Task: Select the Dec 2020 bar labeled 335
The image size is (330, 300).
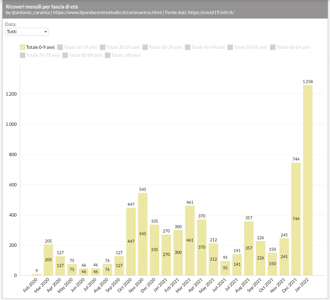Action: (x=155, y=250)
